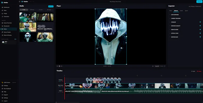This screenshot has height=103, width=203.
Task: Click the player play button
Action: coord(60,66)
